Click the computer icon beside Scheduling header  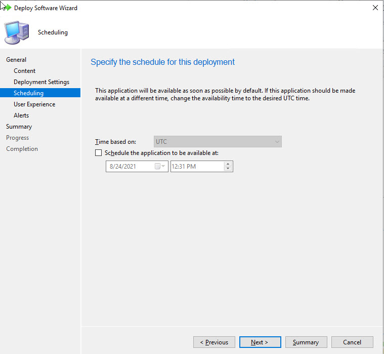click(16, 32)
